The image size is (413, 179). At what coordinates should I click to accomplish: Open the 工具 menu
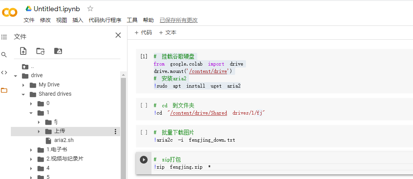(x=132, y=20)
